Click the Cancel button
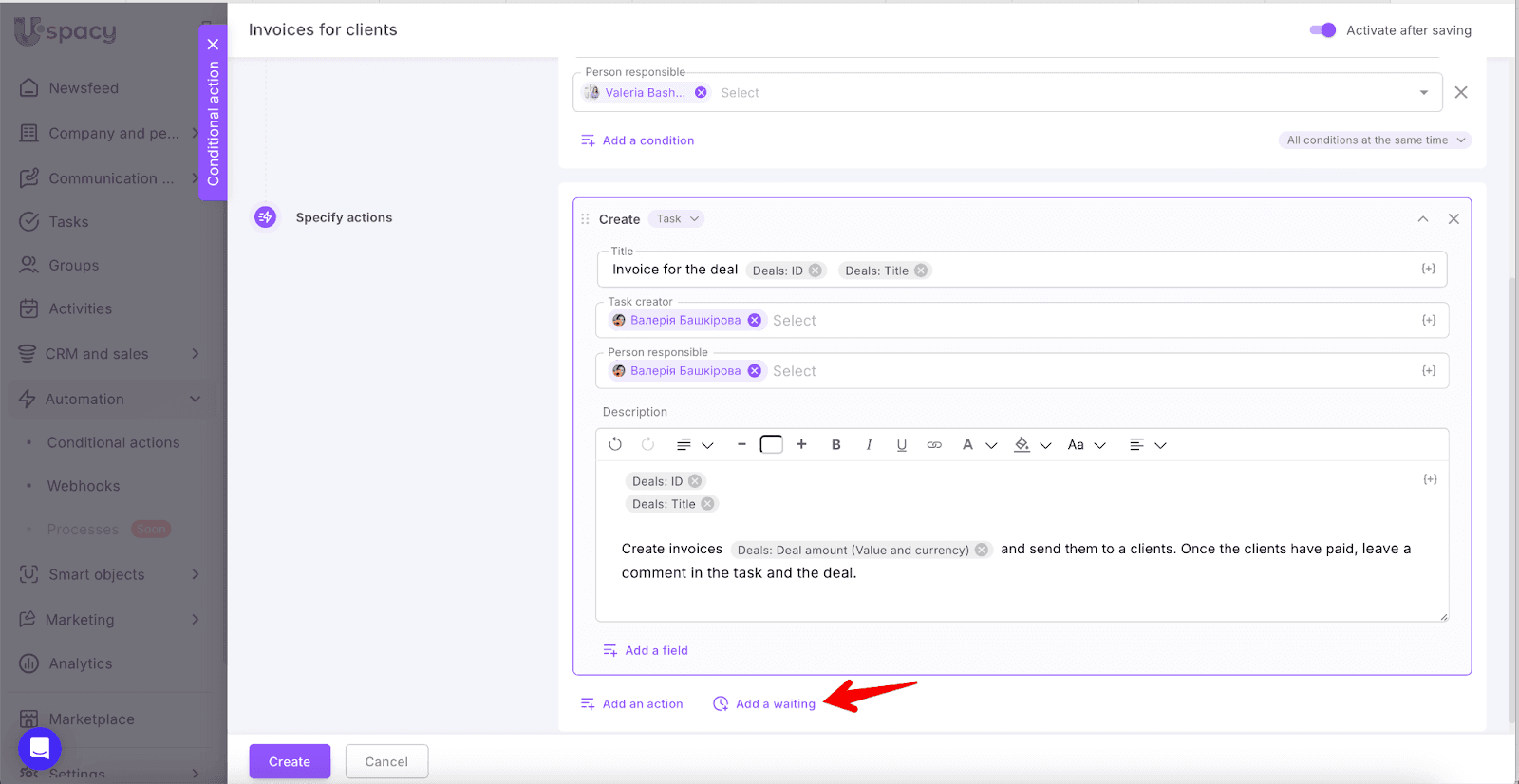The height and width of the screenshot is (784, 1519). [x=386, y=761]
